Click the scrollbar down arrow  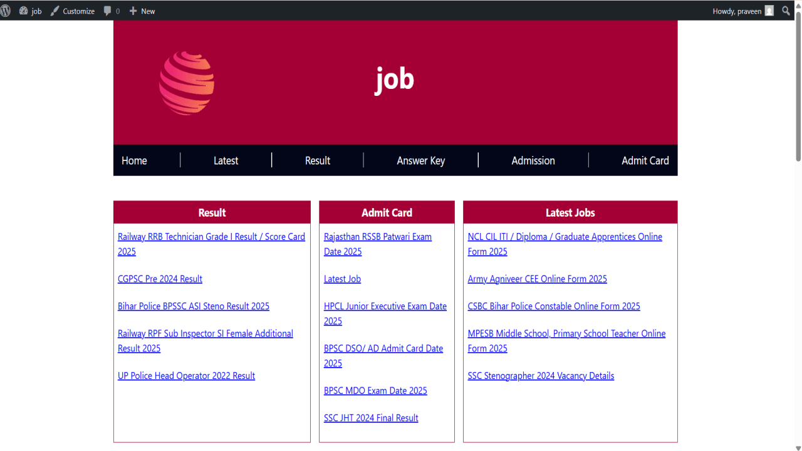click(798, 447)
